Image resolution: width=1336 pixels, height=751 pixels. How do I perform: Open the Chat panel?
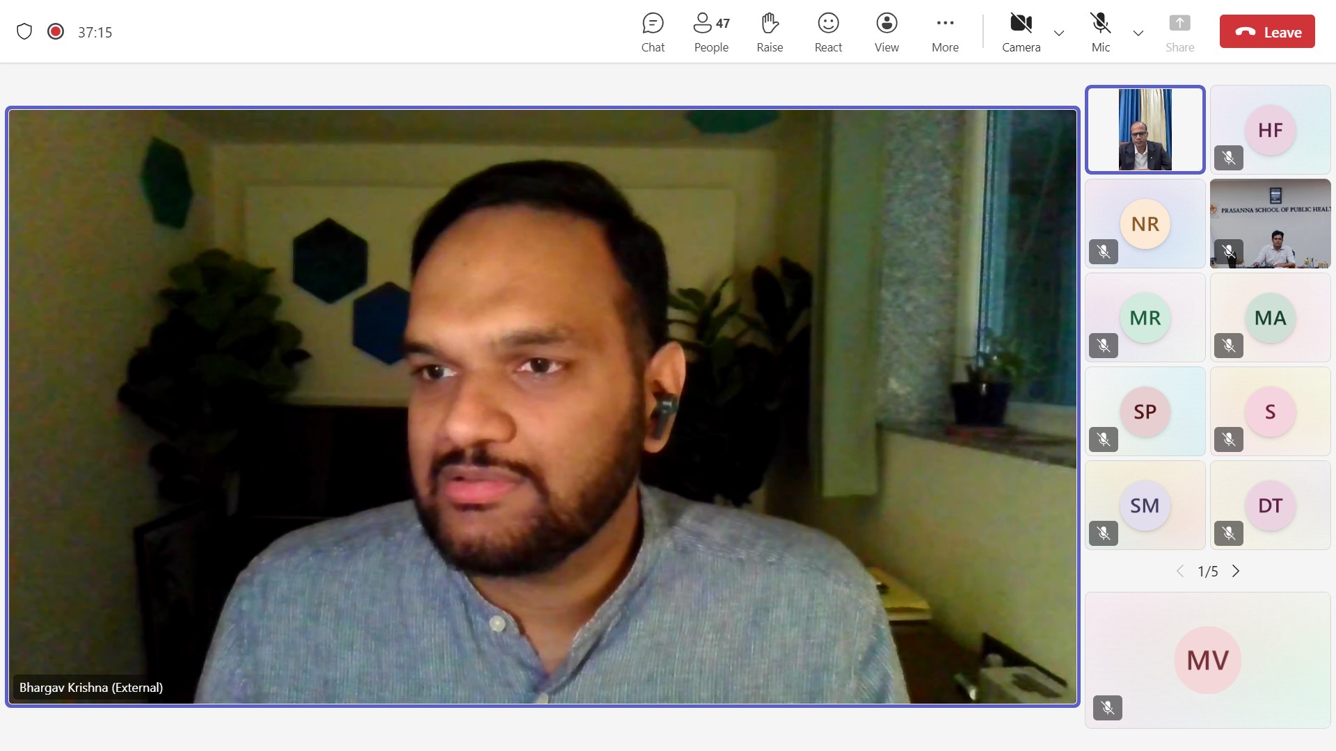click(x=653, y=32)
